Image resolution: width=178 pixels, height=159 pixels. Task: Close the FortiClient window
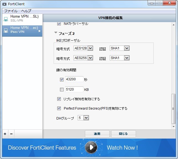click(169, 3)
